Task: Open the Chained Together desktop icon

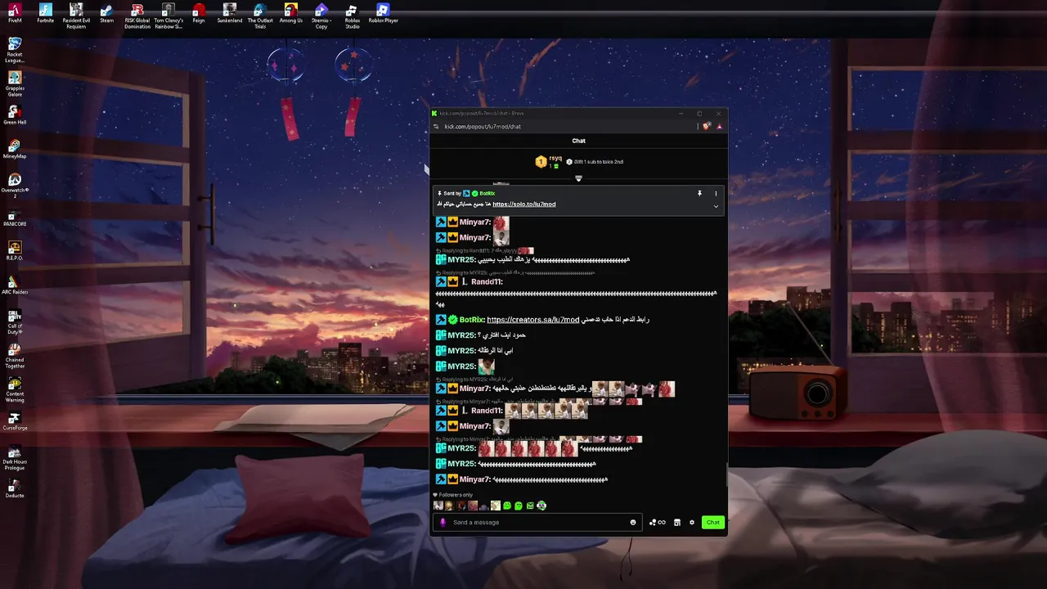Action: click(x=15, y=357)
